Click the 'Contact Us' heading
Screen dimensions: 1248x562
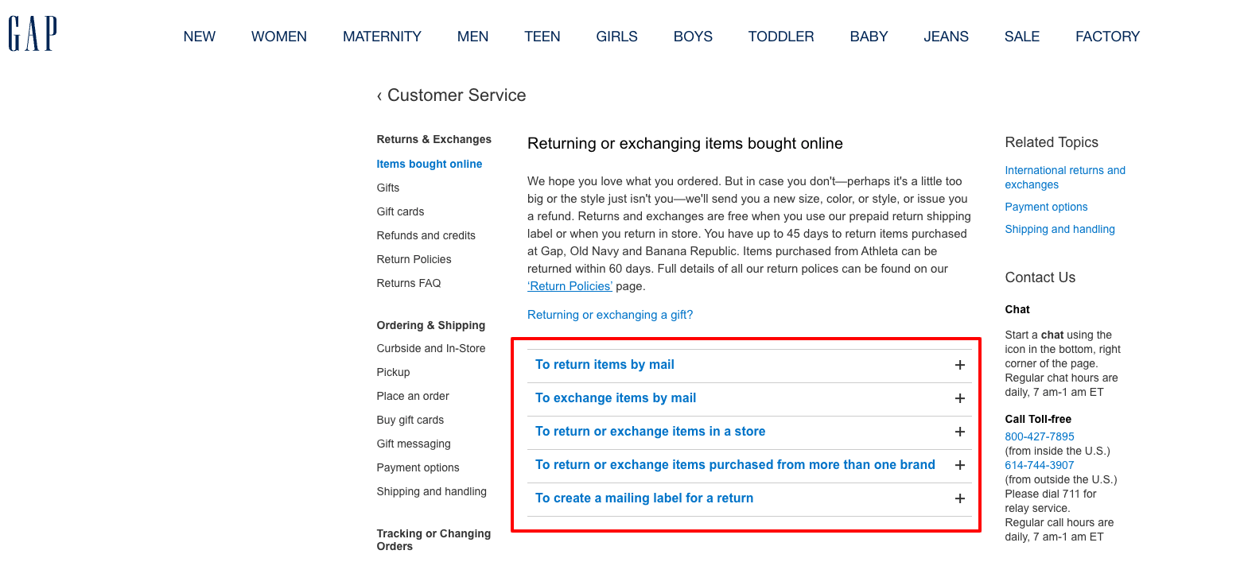(1040, 277)
